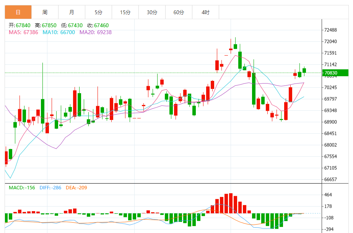Click the MA10 indicator label
The width and height of the screenshot is (353, 233).
click(x=59, y=33)
